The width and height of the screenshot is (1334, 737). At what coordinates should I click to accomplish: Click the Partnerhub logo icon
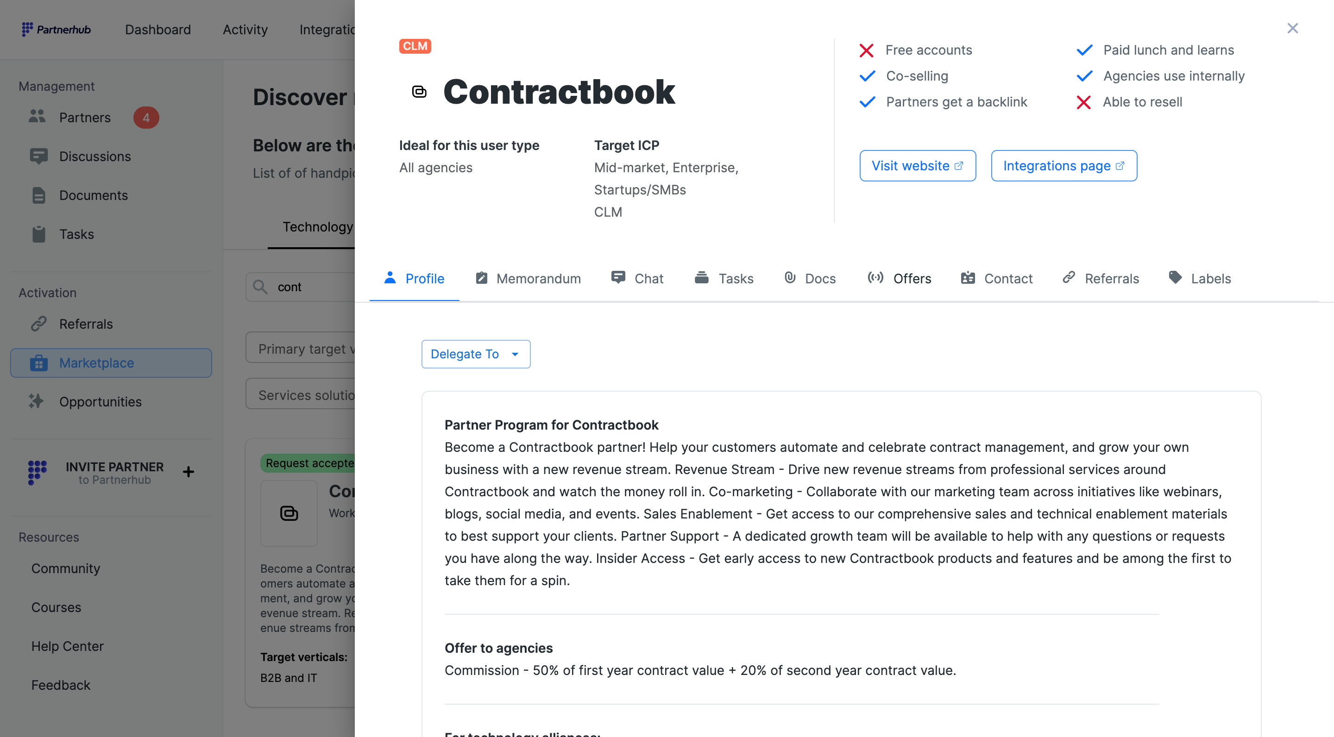coord(27,29)
